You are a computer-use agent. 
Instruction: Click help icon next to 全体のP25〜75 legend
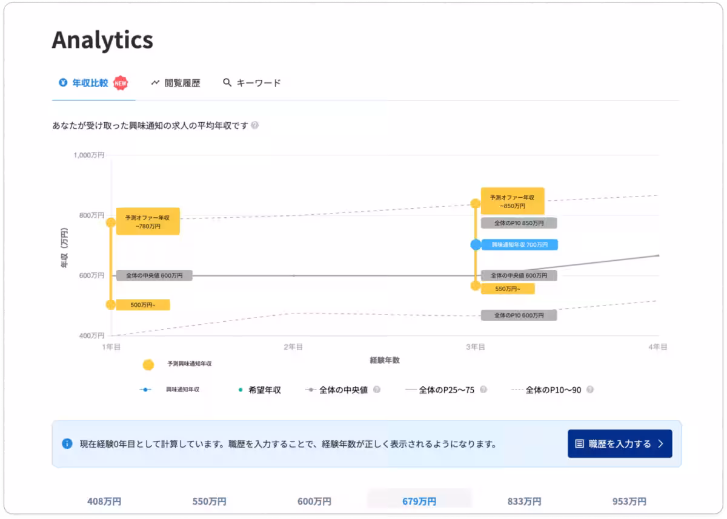coord(483,390)
